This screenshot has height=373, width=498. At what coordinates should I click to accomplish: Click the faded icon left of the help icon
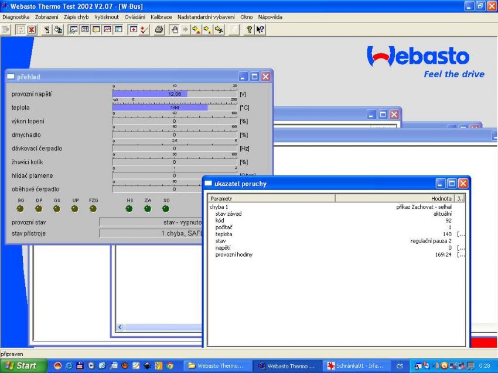pos(234,30)
